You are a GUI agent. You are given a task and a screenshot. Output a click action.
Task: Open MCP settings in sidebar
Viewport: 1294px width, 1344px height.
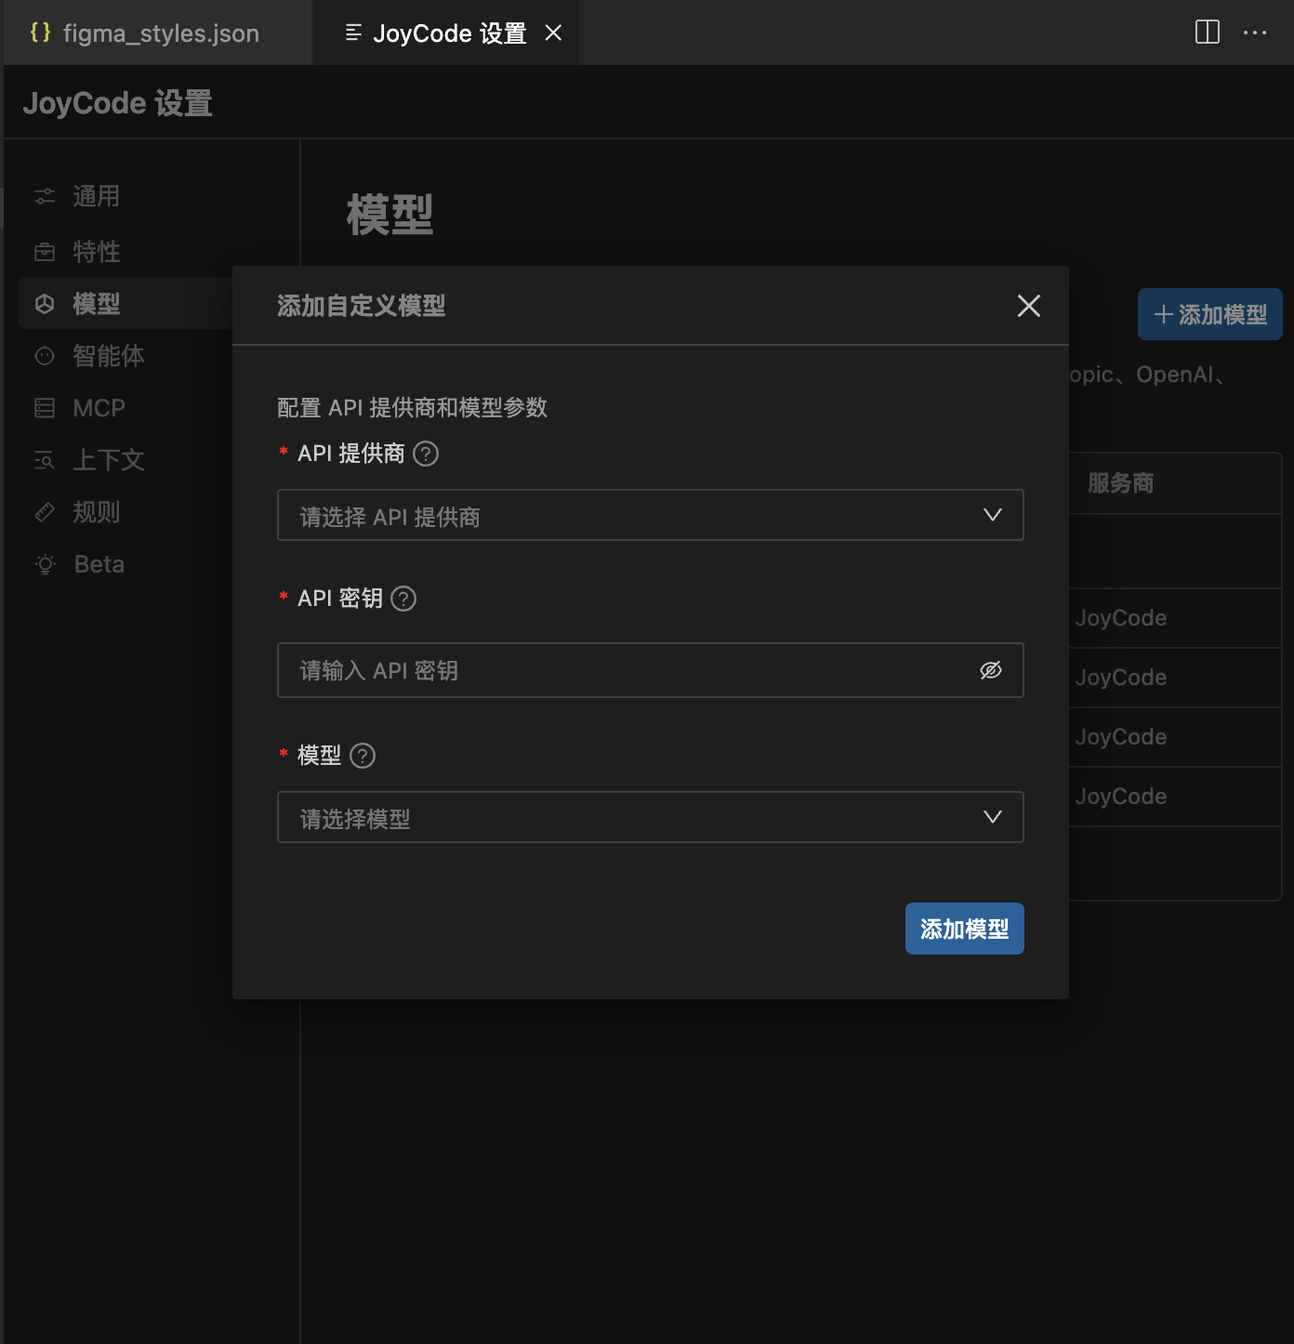point(99,408)
